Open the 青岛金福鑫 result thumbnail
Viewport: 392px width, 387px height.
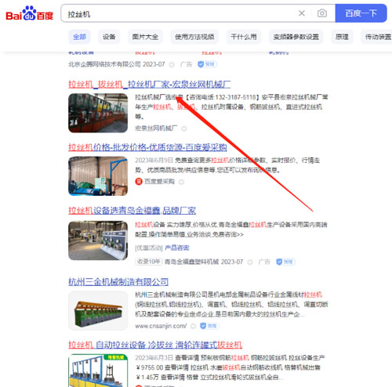[x=98, y=241]
